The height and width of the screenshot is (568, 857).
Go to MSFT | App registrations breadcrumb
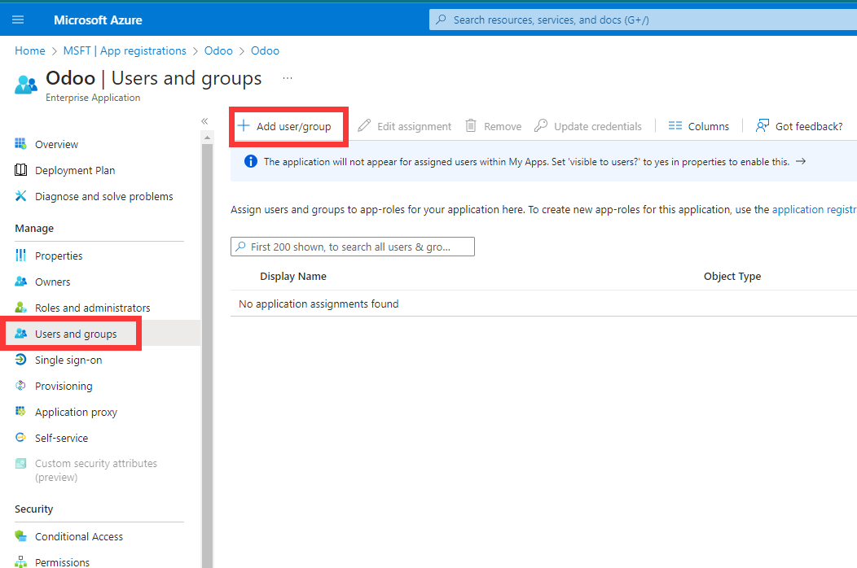pos(125,50)
